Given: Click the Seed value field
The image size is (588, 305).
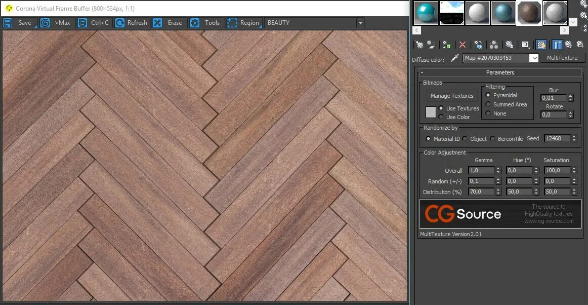Looking at the screenshot, I should click(557, 138).
